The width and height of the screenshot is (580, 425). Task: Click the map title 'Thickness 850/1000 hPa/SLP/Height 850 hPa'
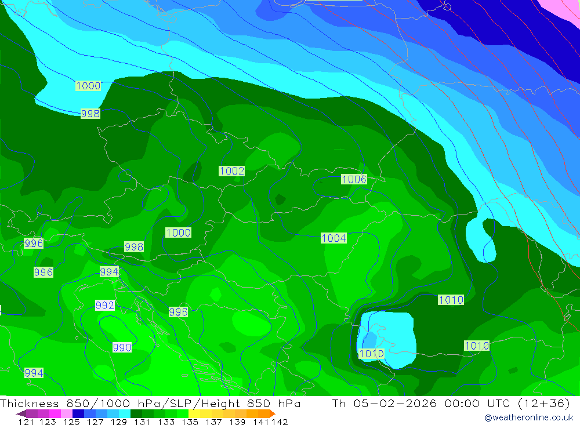point(150,403)
